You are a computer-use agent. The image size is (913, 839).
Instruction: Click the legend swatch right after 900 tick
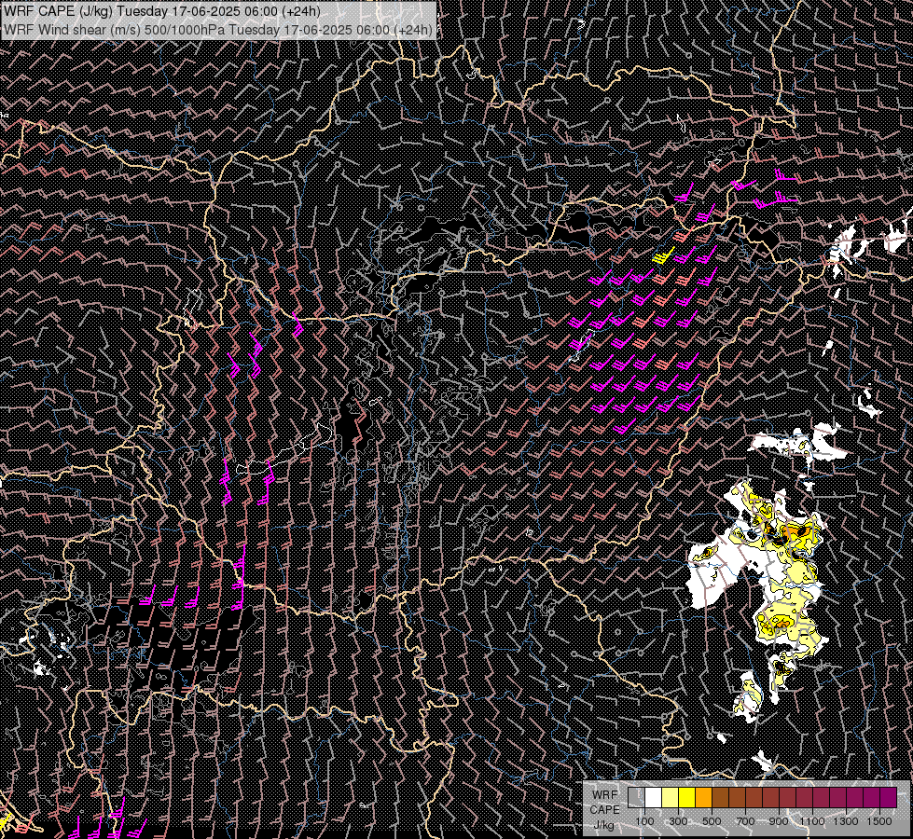[787, 798]
